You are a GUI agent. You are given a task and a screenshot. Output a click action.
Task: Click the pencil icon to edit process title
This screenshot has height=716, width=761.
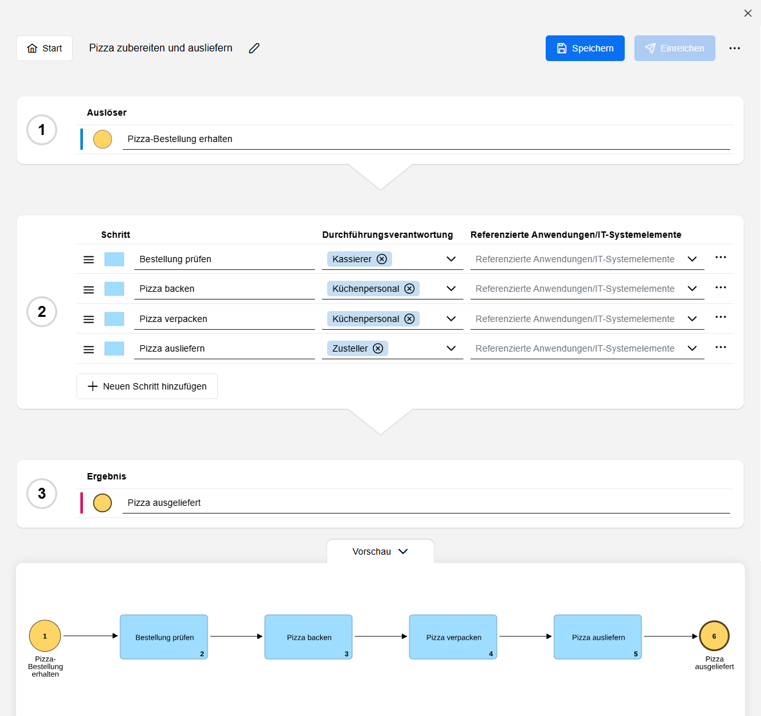(x=255, y=48)
